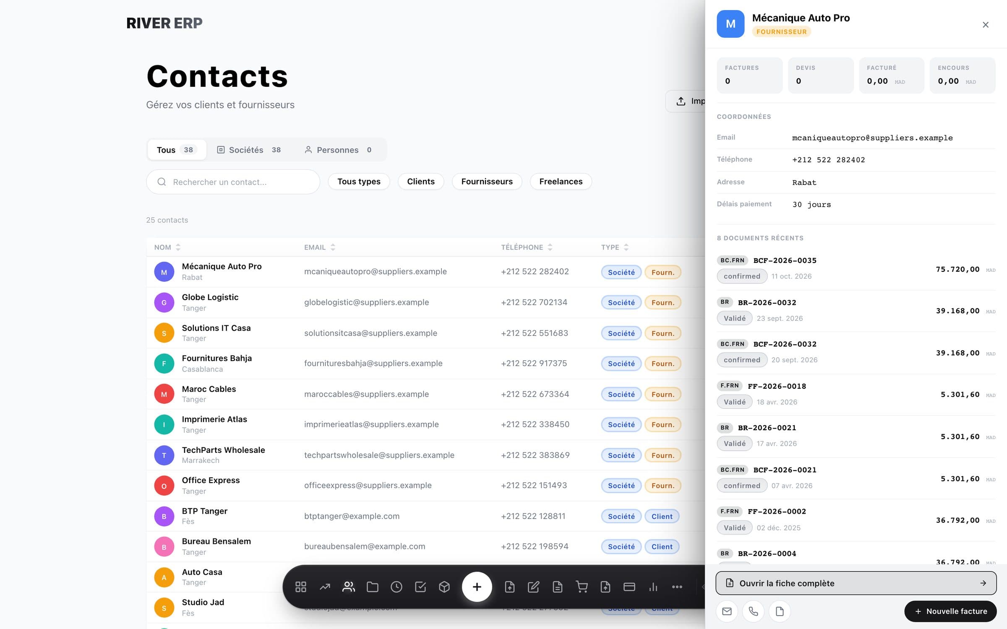Open the contacts people icon in dock
Screen dimensions: 1007x629
349,587
